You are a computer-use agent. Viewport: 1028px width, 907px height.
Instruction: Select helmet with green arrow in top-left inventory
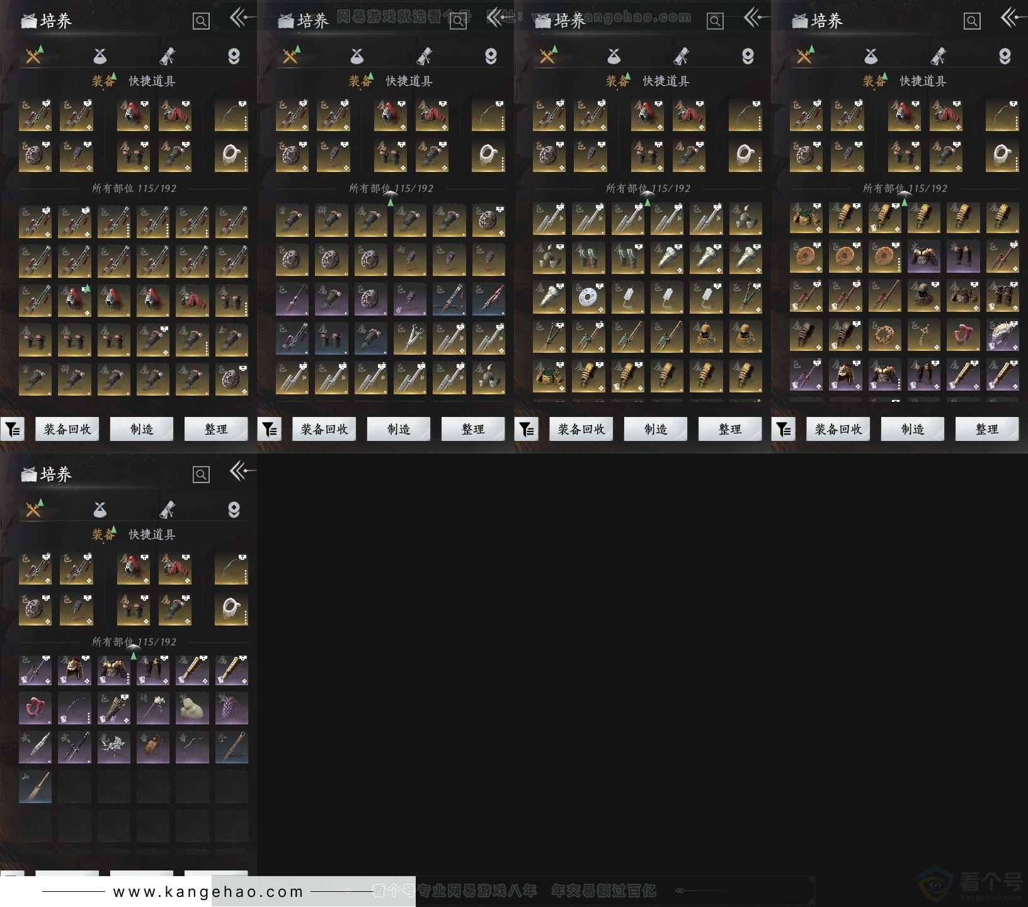pos(75,300)
